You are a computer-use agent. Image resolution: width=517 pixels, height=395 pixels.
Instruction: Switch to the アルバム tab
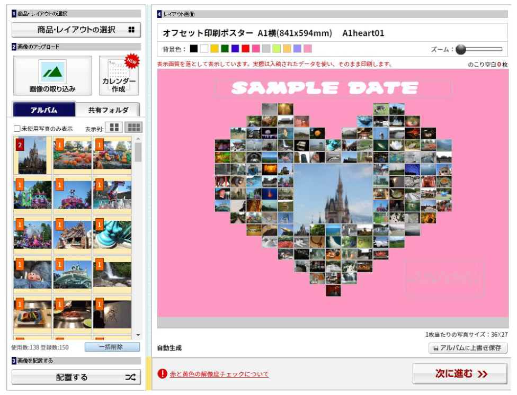[x=44, y=110]
